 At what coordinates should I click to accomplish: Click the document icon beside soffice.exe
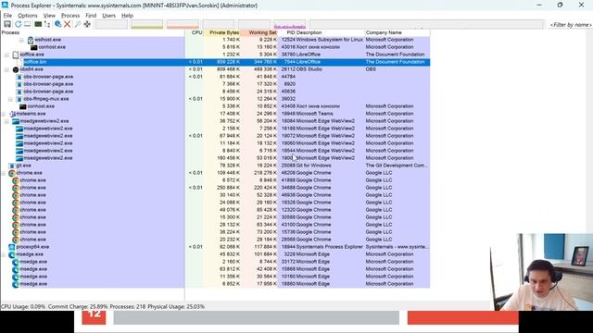[16, 55]
